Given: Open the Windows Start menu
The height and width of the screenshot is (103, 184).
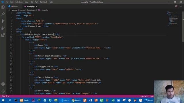Looking at the screenshot, I should pos(3,100).
